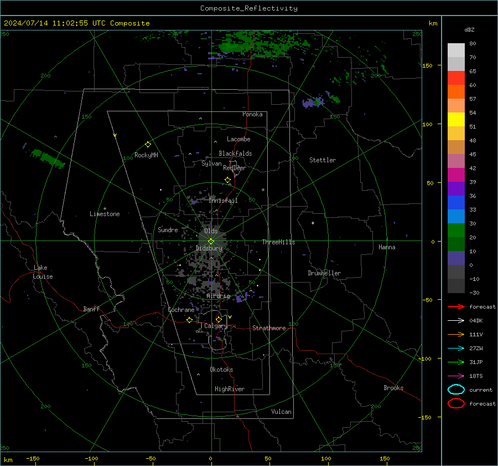Viewport: 498px width, 466px height.
Task: Click the Limestone label on map
Action: coord(105,214)
